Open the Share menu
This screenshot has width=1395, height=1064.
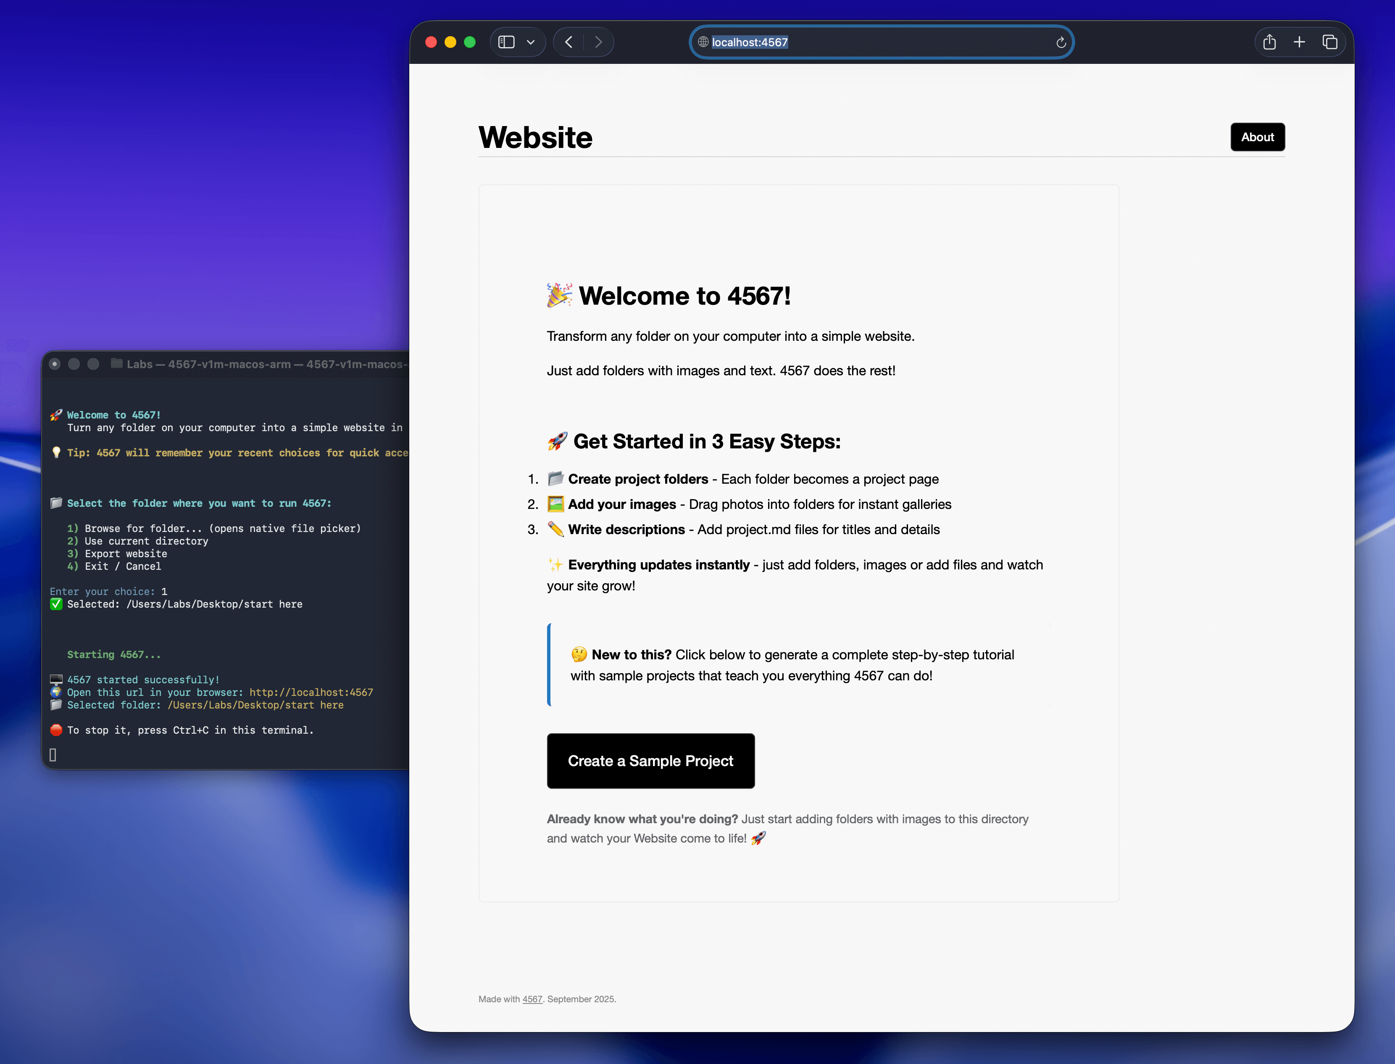tap(1269, 42)
